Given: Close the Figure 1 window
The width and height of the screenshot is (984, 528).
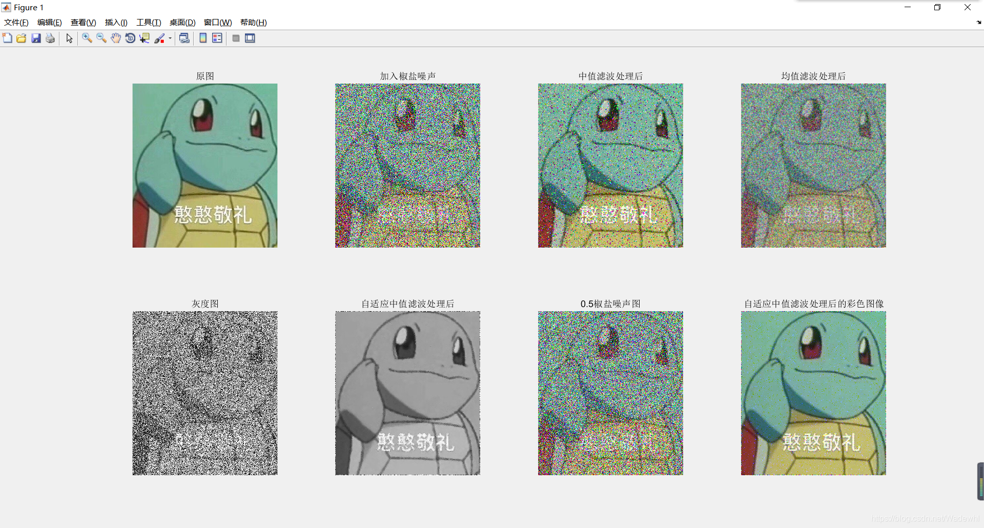Looking at the screenshot, I should (x=968, y=7).
